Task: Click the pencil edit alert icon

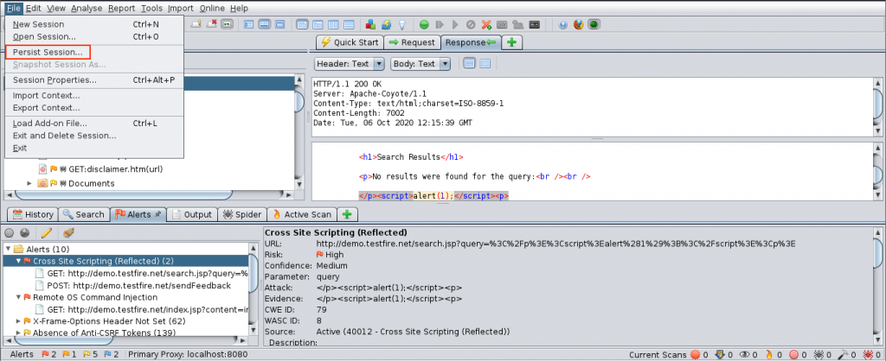Action: 47,232
